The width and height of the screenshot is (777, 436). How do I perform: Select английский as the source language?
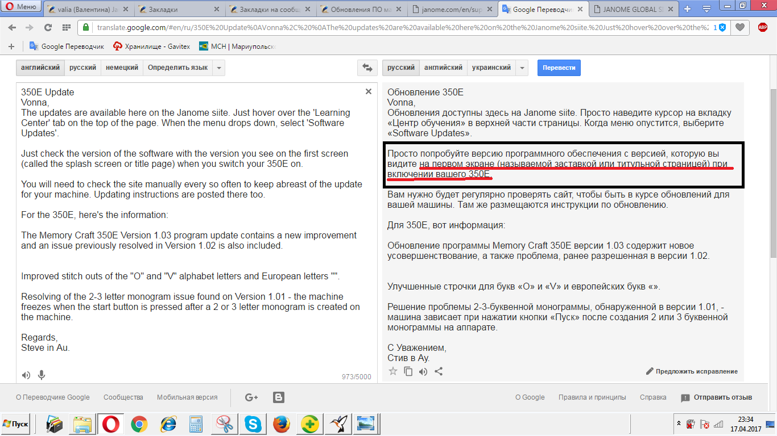(40, 68)
